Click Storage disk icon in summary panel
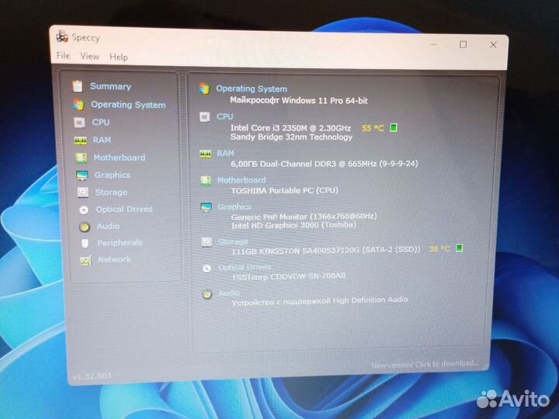Image resolution: width=559 pixels, height=419 pixels. [x=207, y=242]
